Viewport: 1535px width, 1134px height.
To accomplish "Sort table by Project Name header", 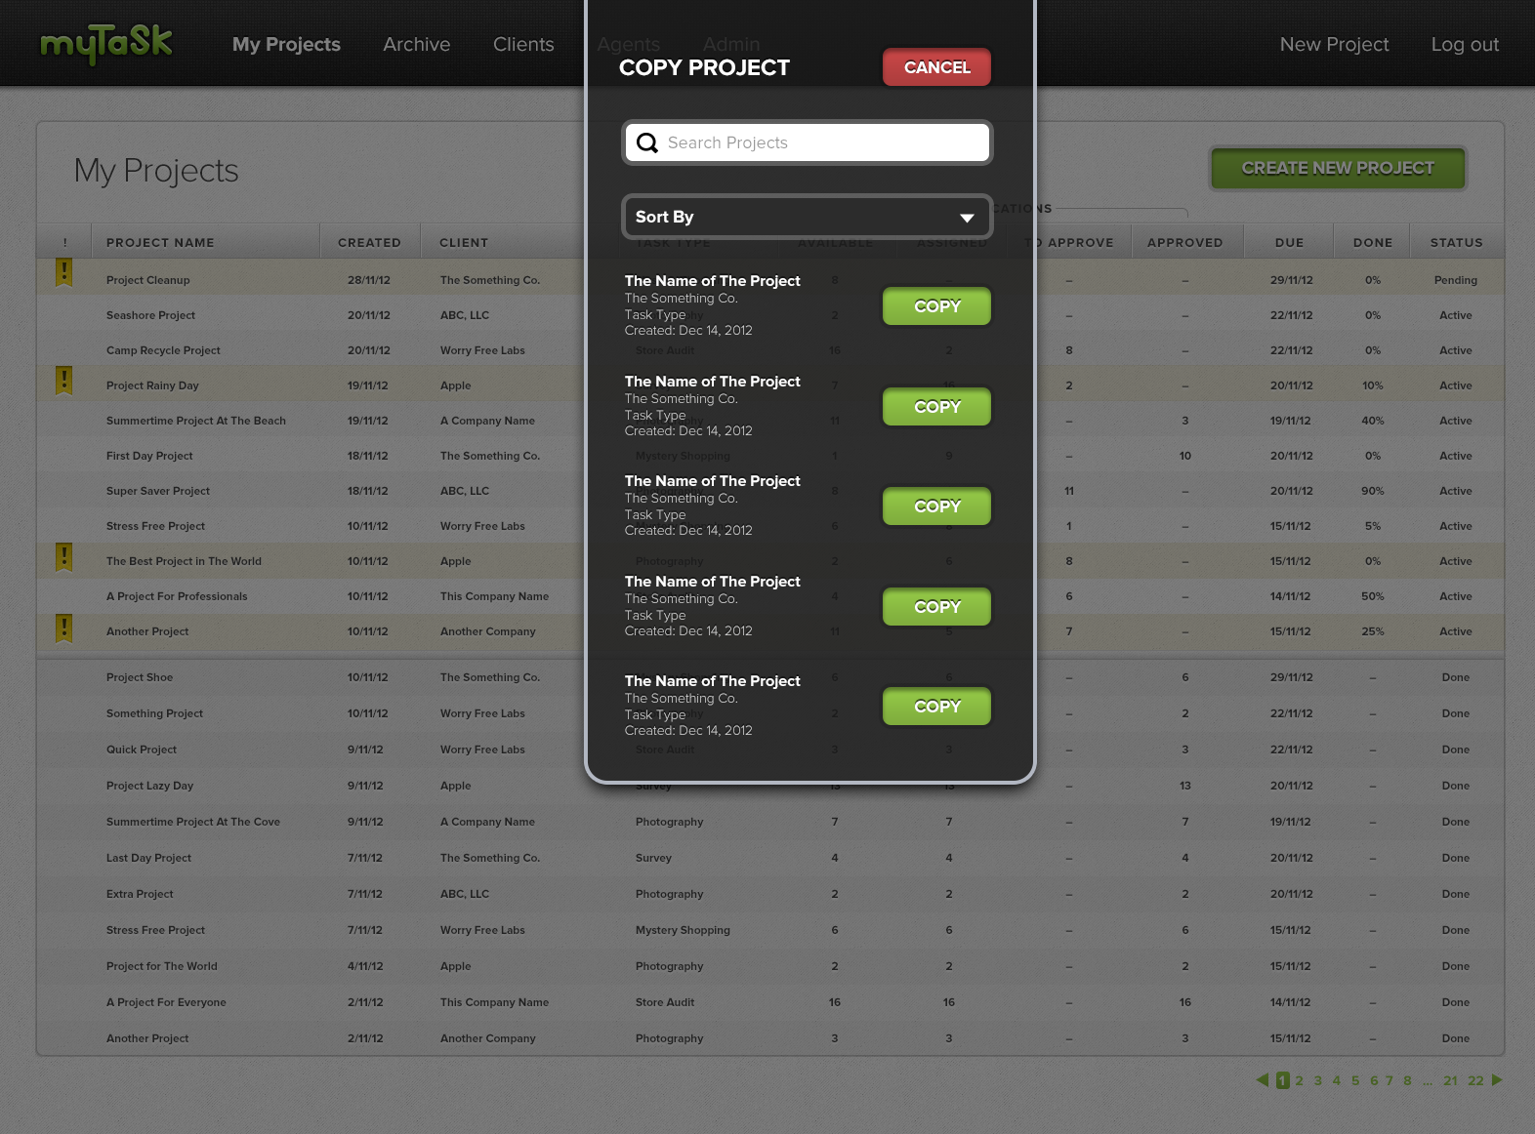I will click(x=160, y=243).
